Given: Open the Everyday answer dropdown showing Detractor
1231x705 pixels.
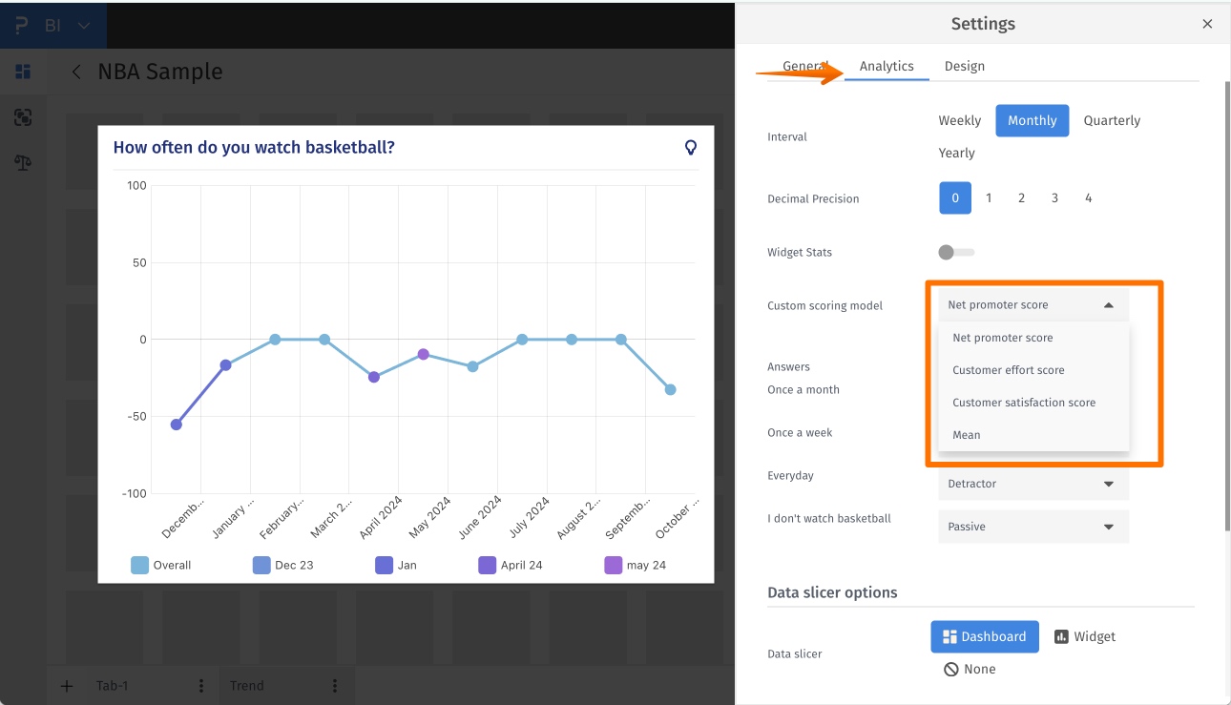Looking at the screenshot, I should [x=1033, y=484].
